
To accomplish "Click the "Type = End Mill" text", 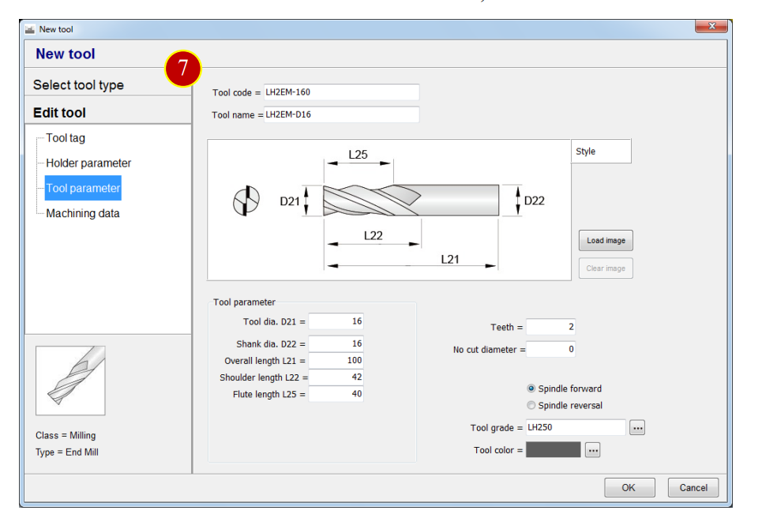I will tap(67, 452).
